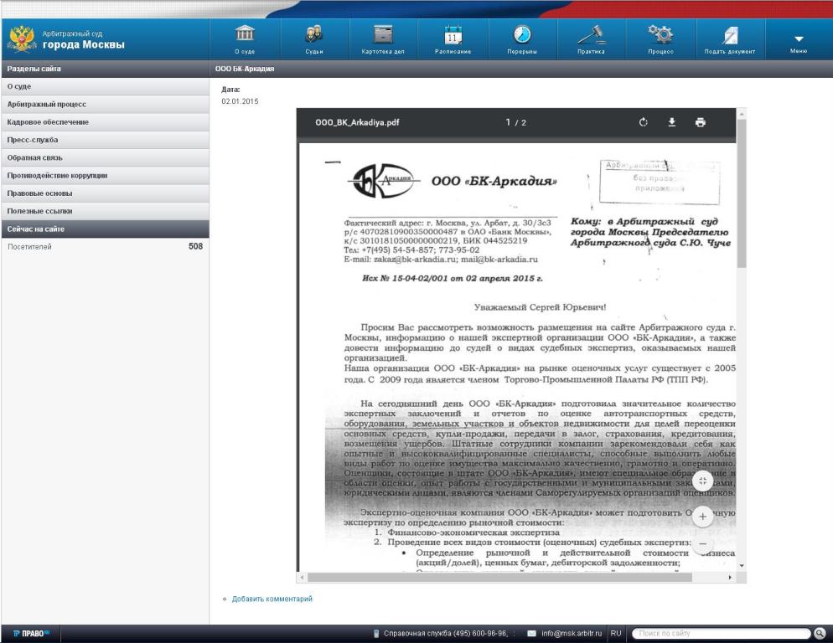Click the PDF horizontal scrollbar thumb
The image size is (833, 643).
click(499, 577)
